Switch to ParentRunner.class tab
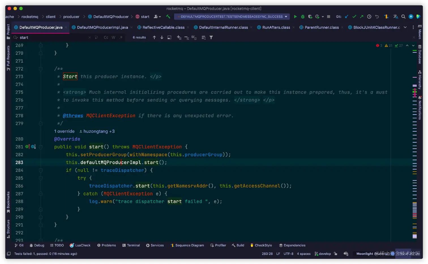The width and height of the screenshot is (428, 264). (x=322, y=27)
